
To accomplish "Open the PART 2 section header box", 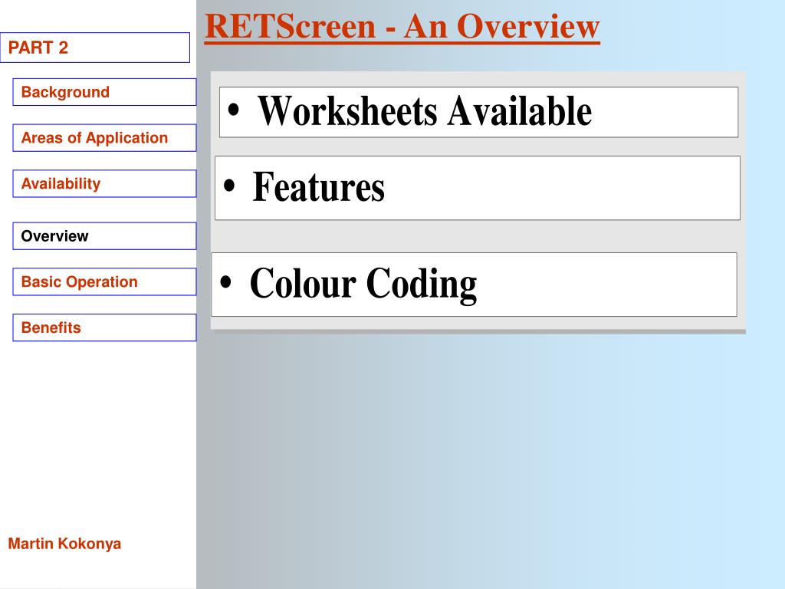I will pyautogui.click(x=95, y=48).
